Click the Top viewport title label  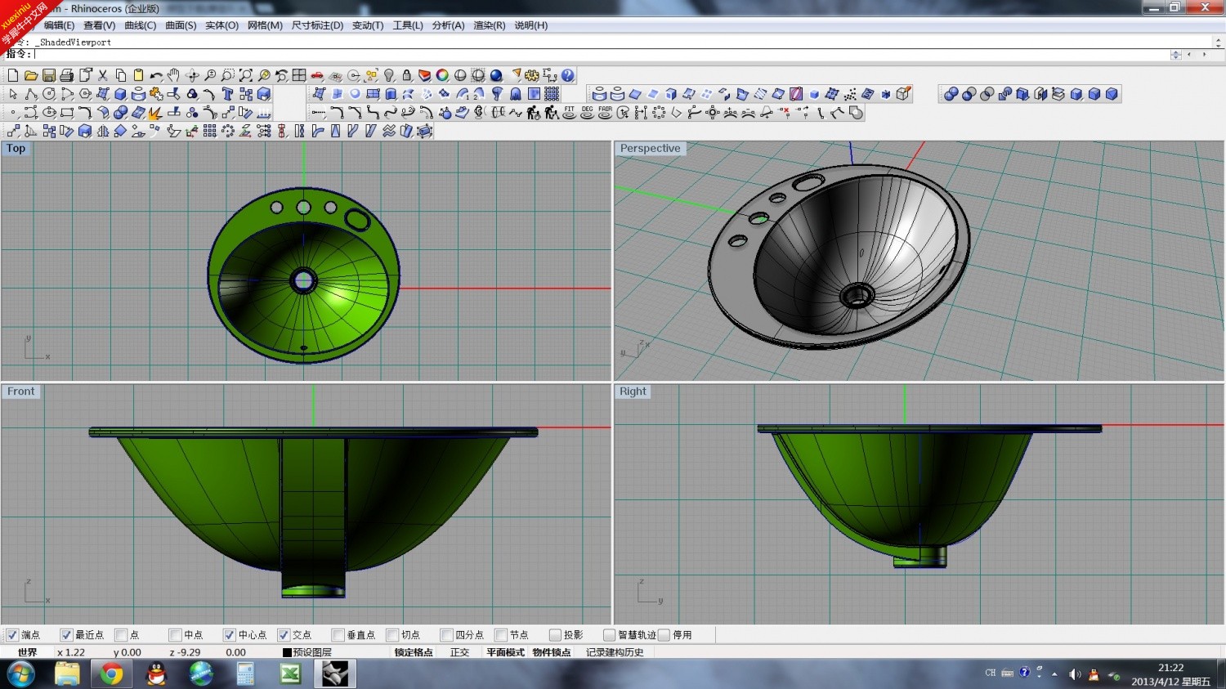pos(16,148)
